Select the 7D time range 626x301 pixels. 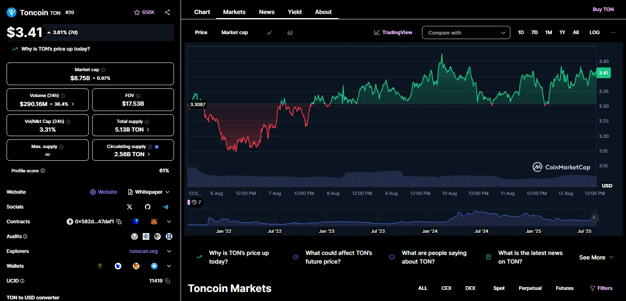[x=534, y=32]
